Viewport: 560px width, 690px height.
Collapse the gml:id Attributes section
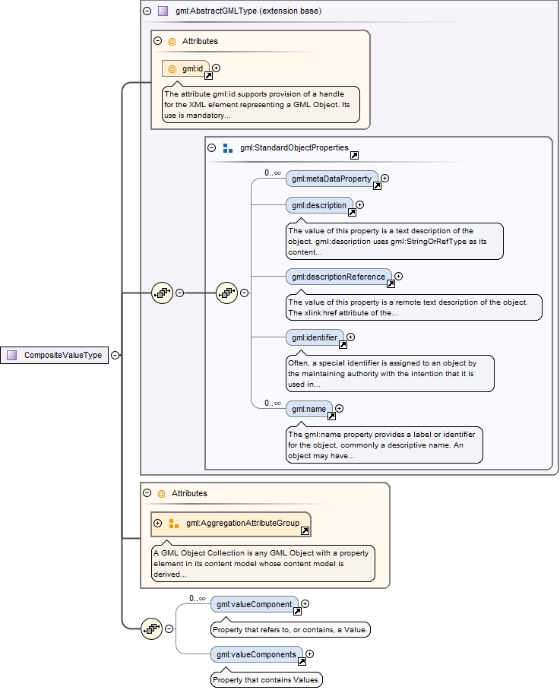point(157,42)
